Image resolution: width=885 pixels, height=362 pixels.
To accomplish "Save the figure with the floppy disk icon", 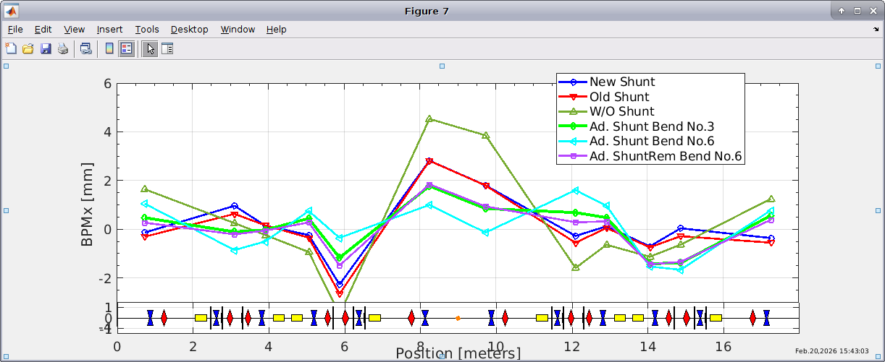I will [x=46, y=48].
